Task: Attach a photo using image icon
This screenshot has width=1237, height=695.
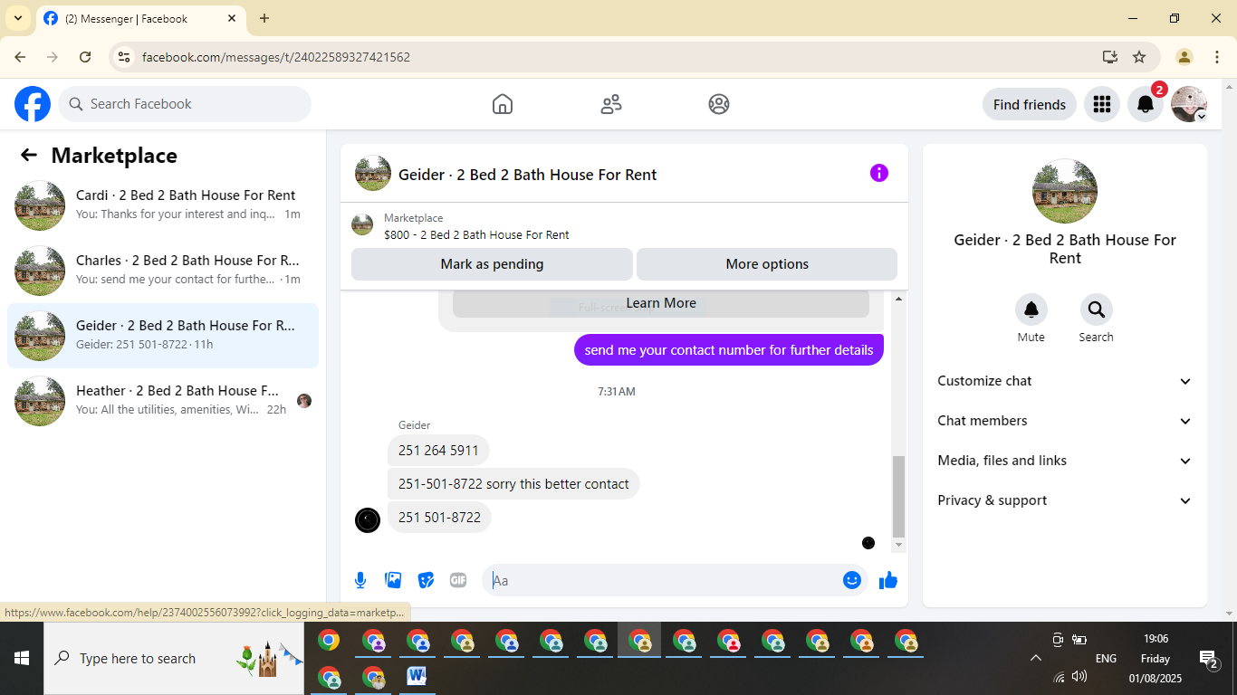Action: (x=393, y=580)
